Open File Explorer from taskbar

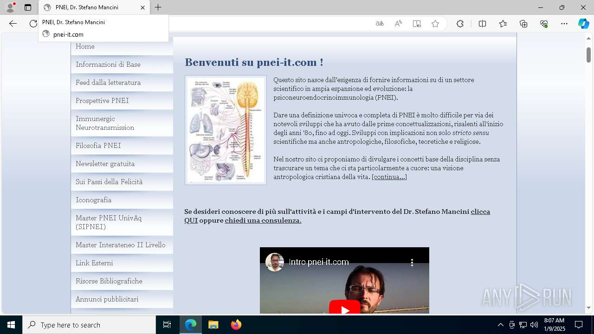pyautogui.click(x=213, y=325)
